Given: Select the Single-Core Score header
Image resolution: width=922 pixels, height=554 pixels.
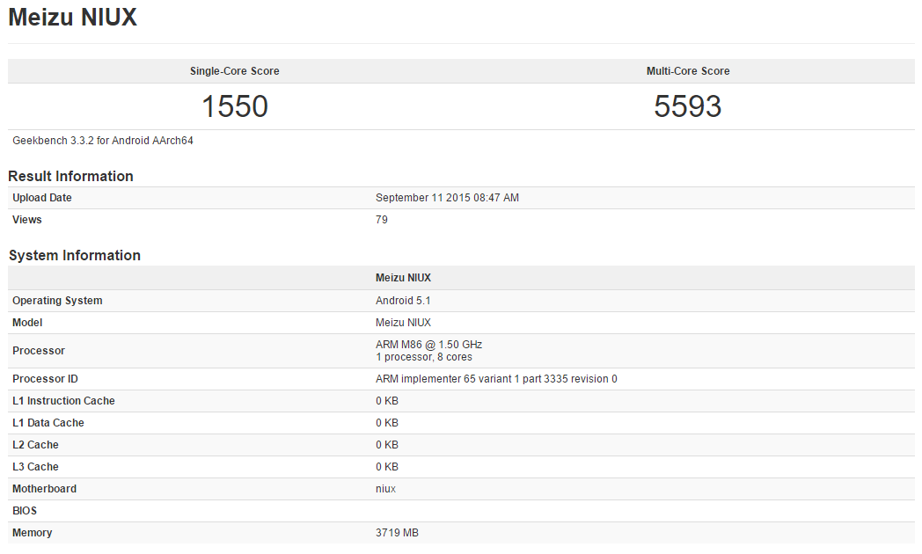Looking at the screenshot, I should tap(235, 71).
